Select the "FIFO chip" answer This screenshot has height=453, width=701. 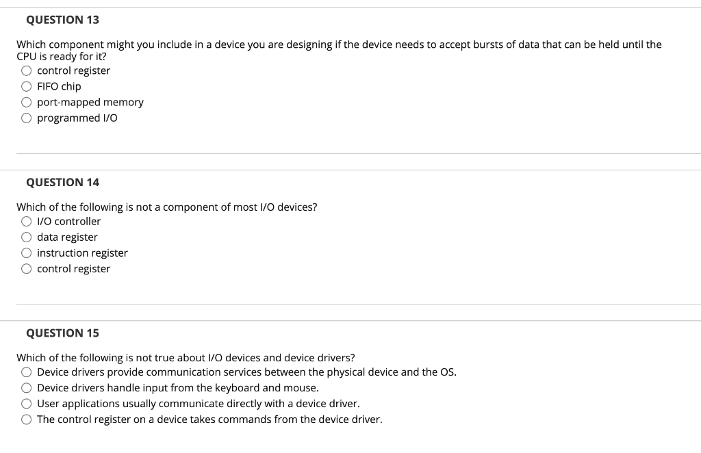click(x=26, y=86)
